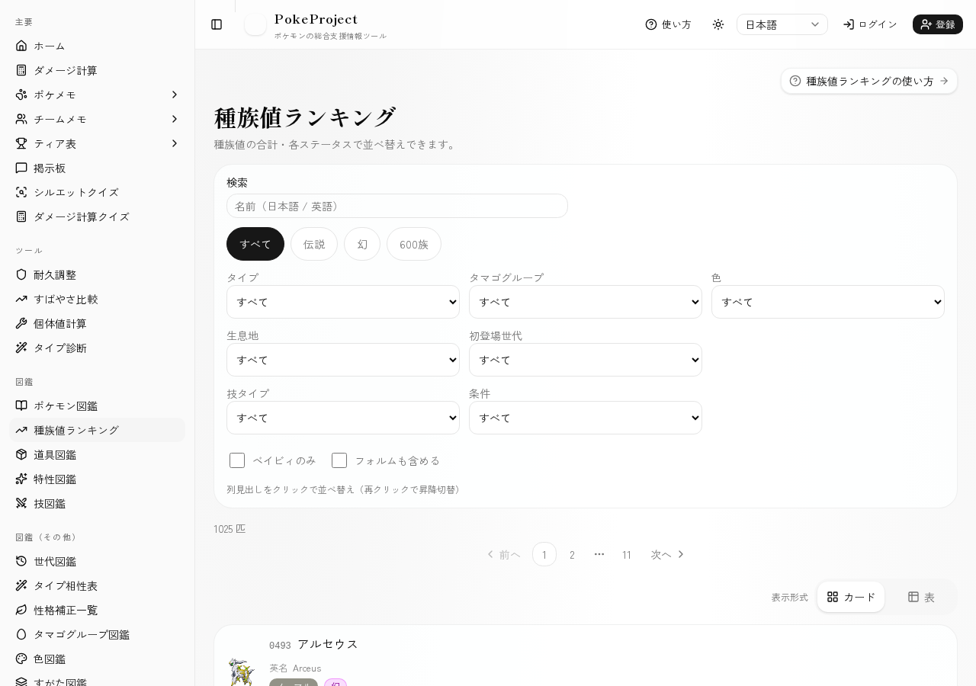Click the wand icon beside タイプ診断

point(21,348)
